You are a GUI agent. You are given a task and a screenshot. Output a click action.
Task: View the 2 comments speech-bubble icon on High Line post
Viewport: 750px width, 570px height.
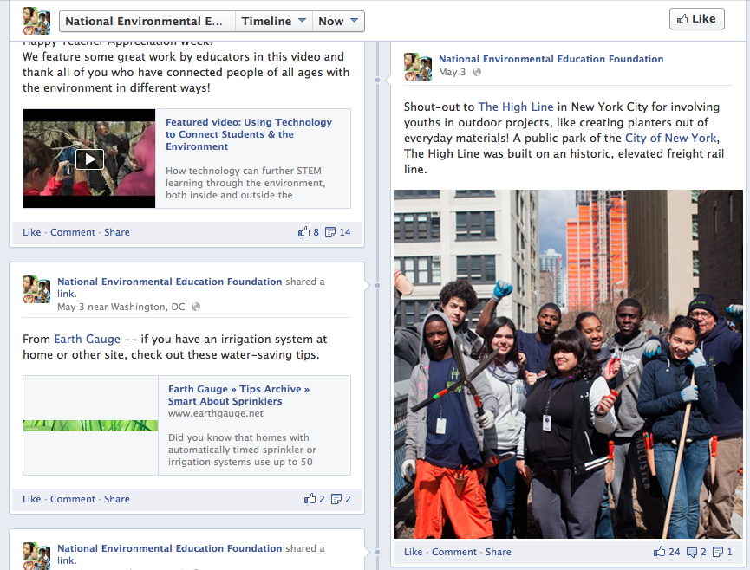pyautogui.click(x=692, y=553)
